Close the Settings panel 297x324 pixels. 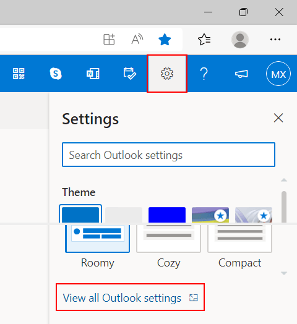click(278, 118)
